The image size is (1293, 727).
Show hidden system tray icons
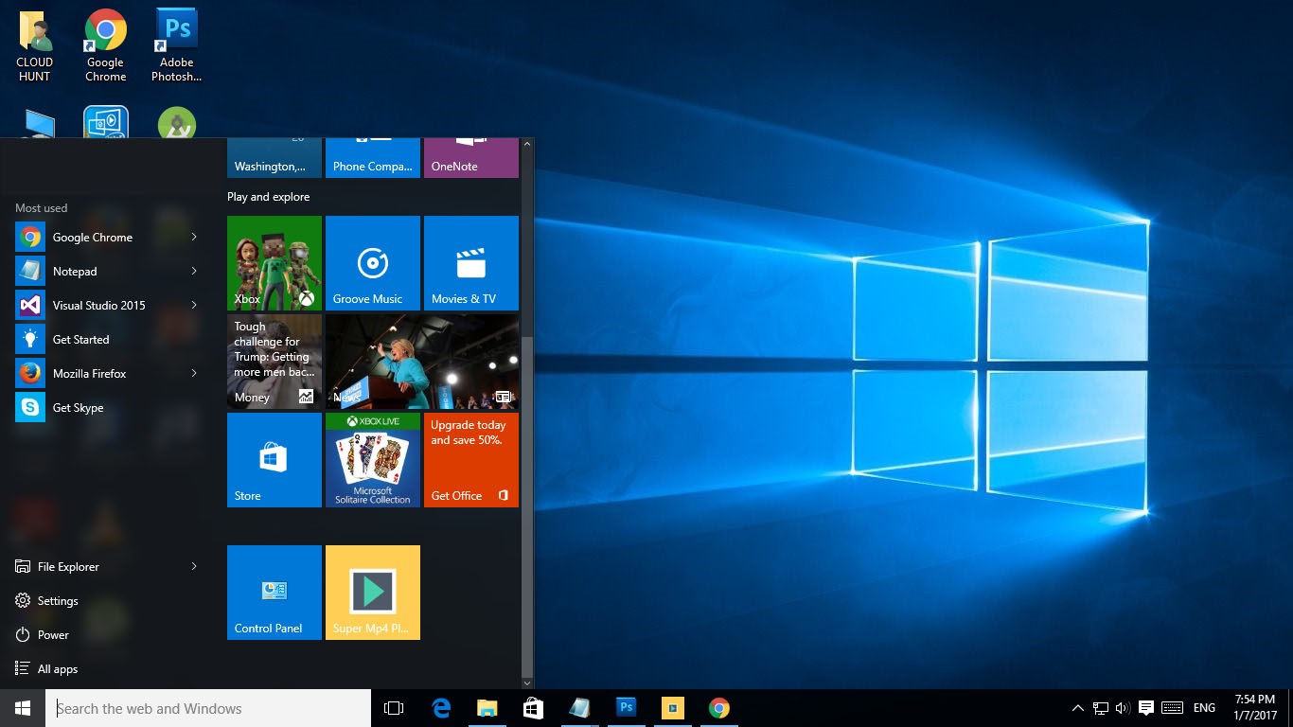(1078, 708)
